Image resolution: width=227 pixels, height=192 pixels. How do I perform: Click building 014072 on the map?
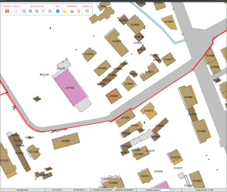(149, 111)
